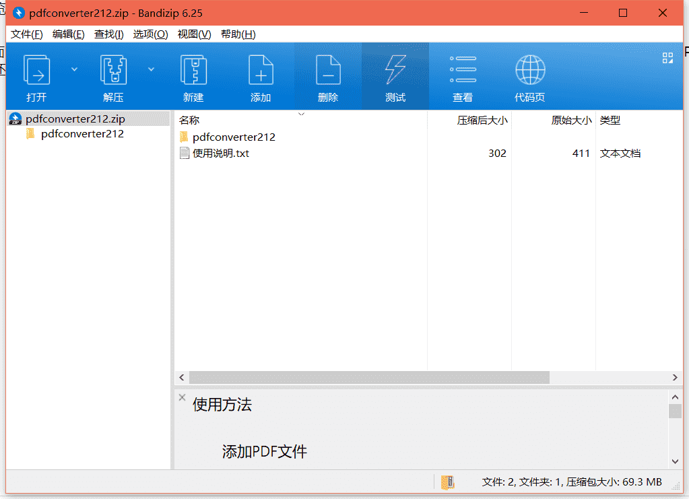Select pdfconverter212 folder in the tree
The image size is (689, 499).
pos(82,134)
